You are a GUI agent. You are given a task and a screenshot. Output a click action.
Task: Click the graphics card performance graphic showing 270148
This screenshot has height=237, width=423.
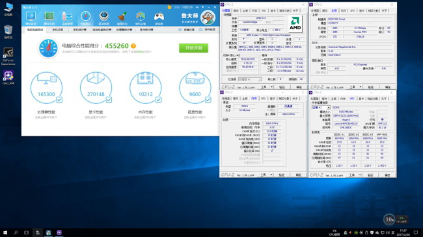[x=96, y=88]
